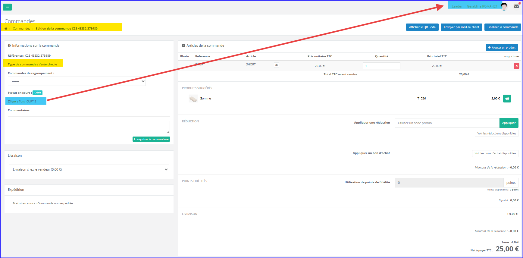Delete the SHORT article with red X
523x258 pixels.
pos(516,66)
